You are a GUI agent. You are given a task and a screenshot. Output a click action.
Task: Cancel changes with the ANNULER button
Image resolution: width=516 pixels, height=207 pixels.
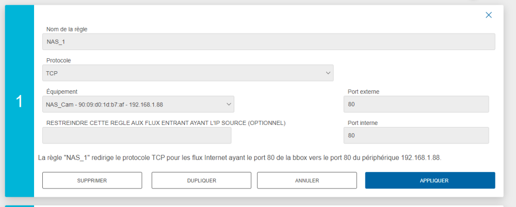307,181
